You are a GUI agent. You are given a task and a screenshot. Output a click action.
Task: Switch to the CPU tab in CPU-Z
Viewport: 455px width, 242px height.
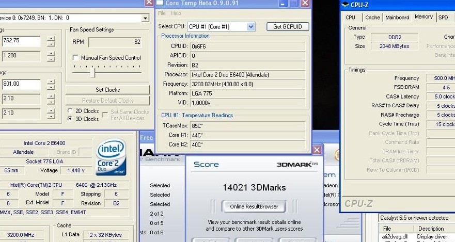[350, 18]
